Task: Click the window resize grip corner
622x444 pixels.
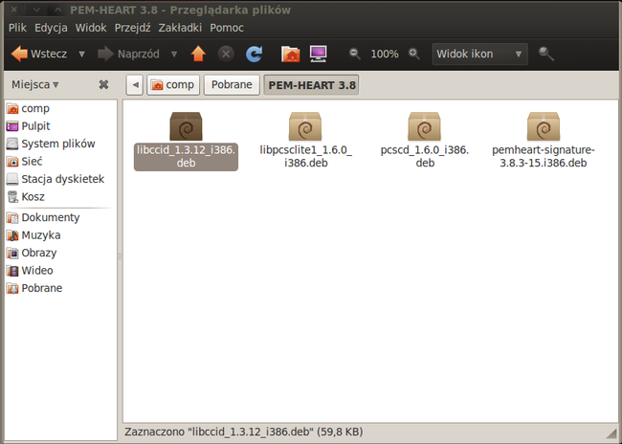Action: point(611,433)
